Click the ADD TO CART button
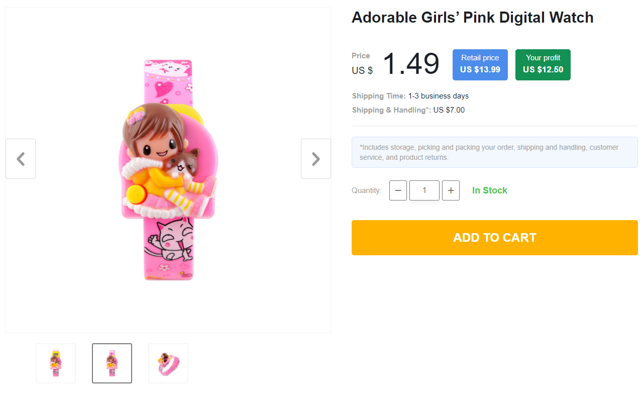 (494, 237)
